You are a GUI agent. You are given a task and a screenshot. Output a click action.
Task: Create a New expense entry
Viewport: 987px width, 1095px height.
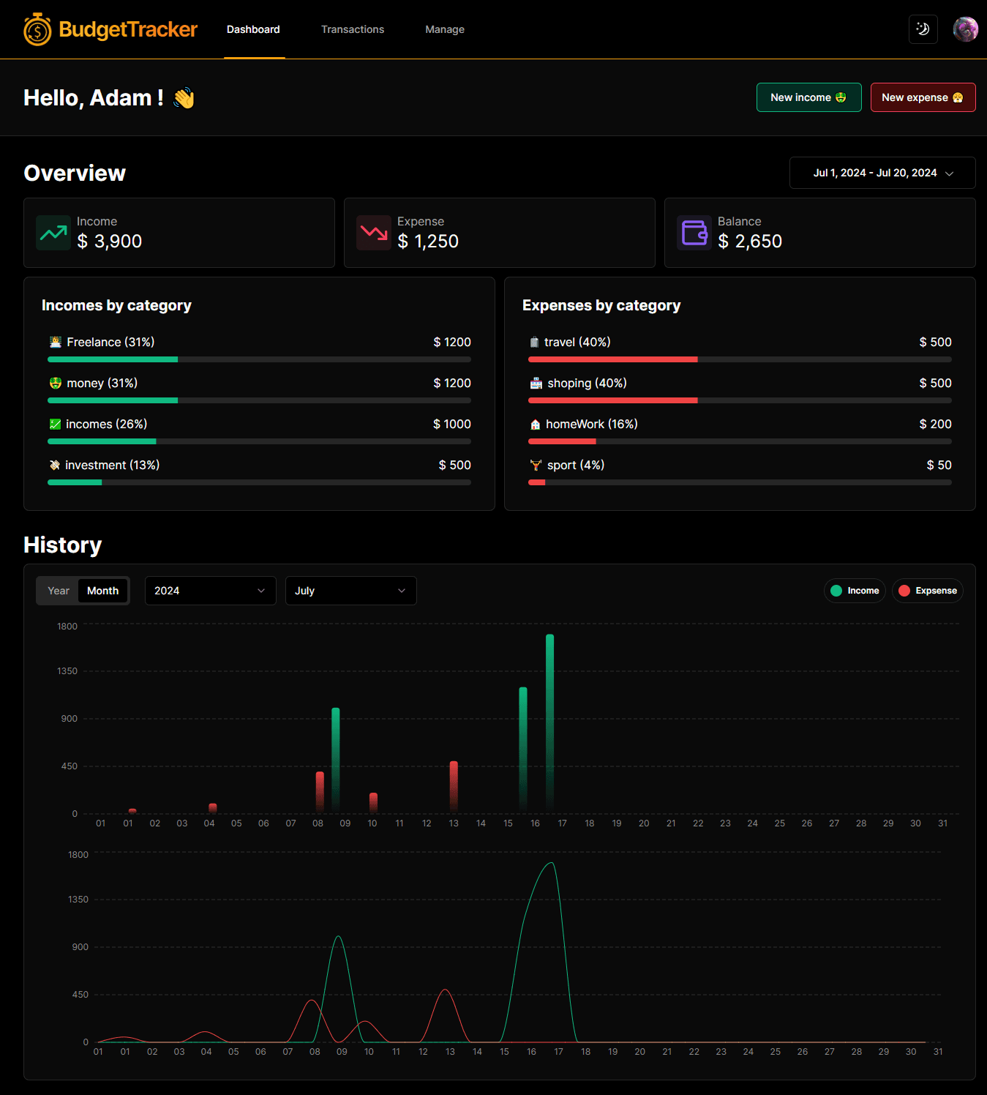point(923,97)
